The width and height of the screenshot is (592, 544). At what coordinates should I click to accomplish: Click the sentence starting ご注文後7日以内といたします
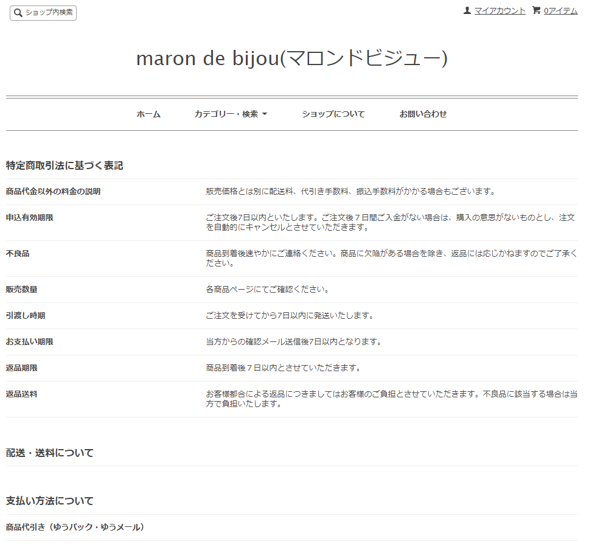[x=391, y=222]
